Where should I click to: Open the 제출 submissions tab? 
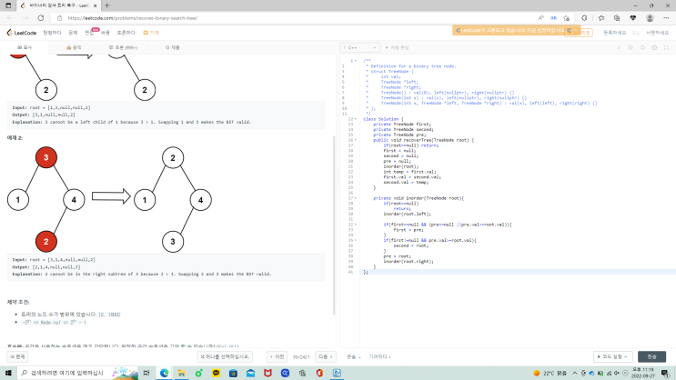point(172,46)
